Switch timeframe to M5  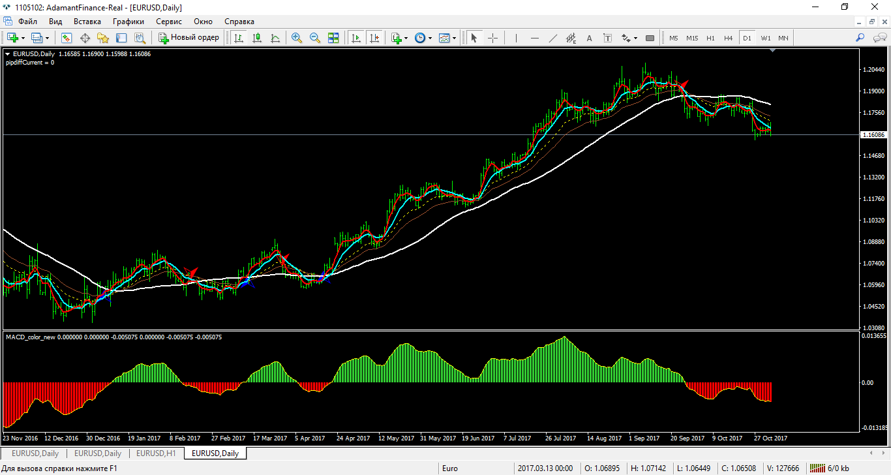(x=674, y=38)
